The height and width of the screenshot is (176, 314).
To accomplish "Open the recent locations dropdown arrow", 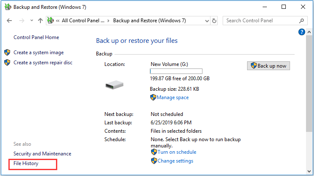I will (32, 21).
